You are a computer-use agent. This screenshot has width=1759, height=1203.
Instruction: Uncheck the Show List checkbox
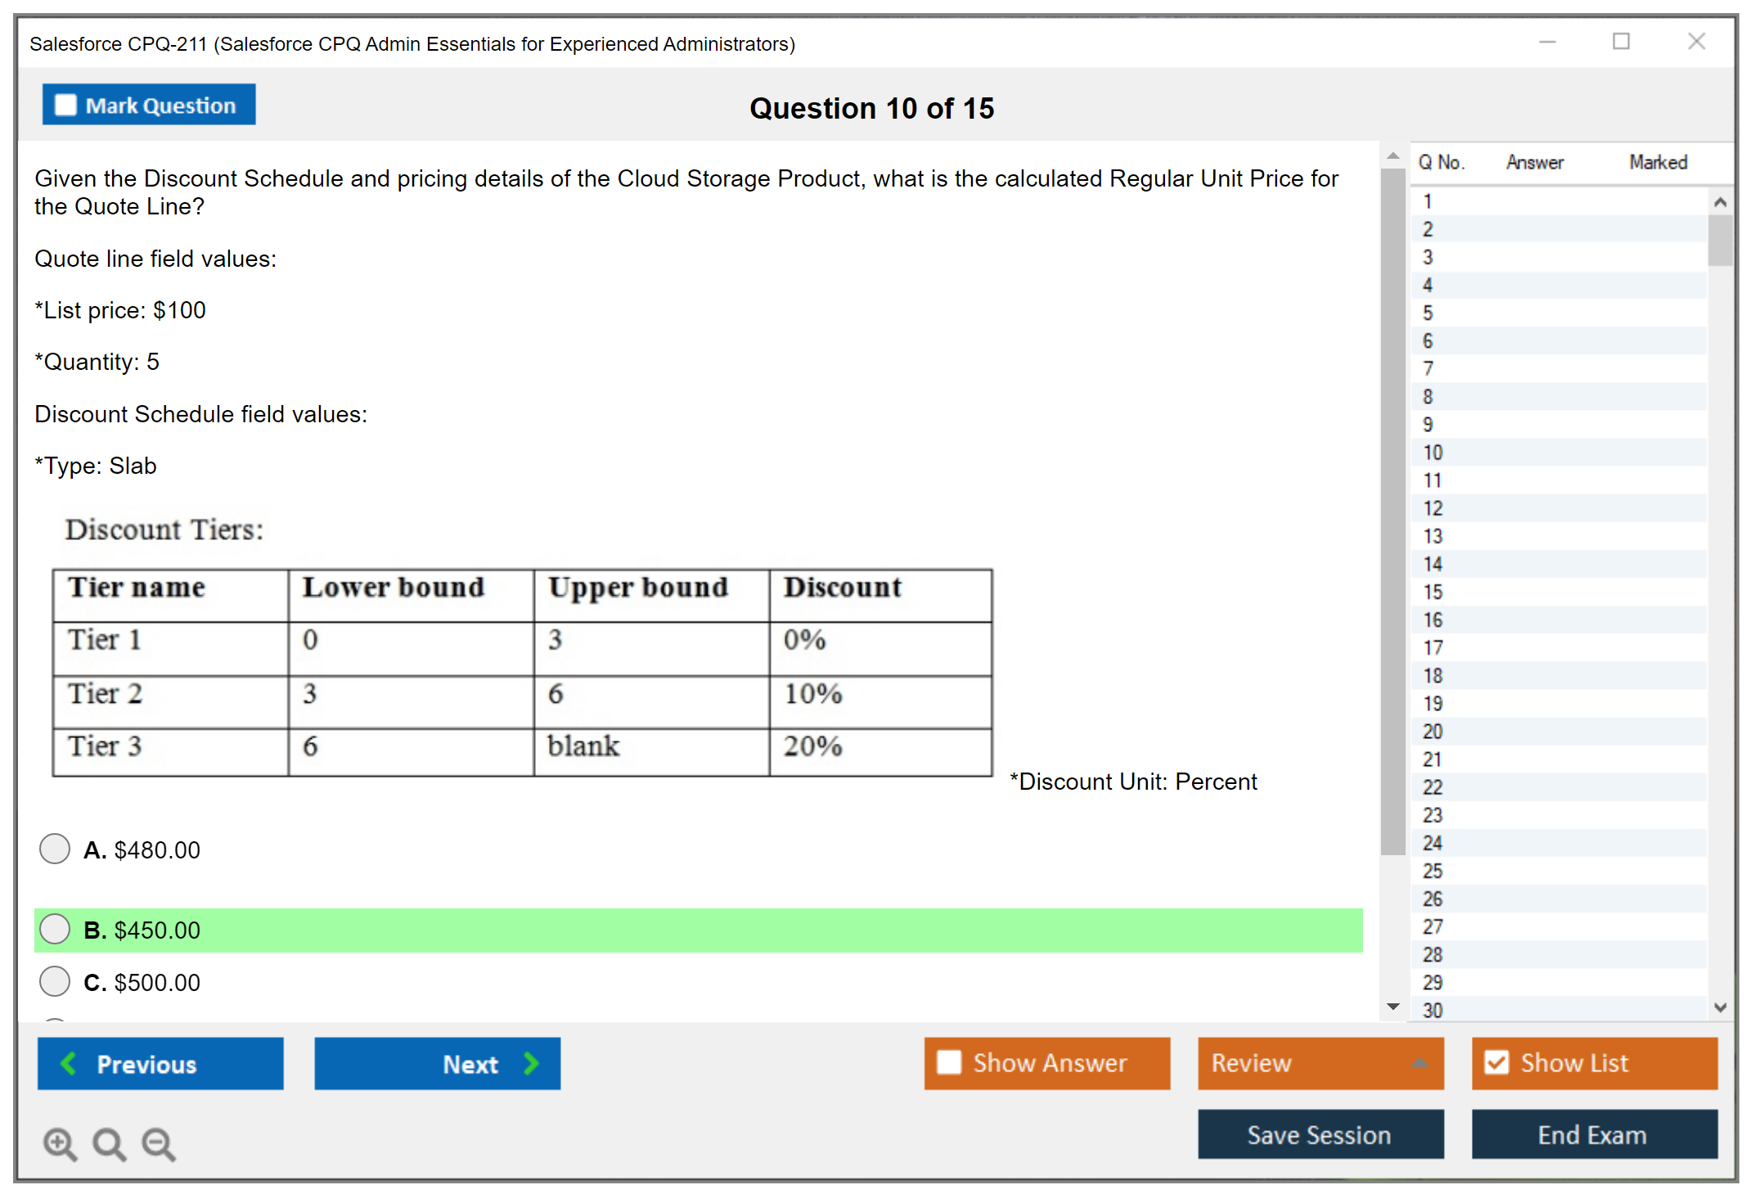click(1496, 1062)
